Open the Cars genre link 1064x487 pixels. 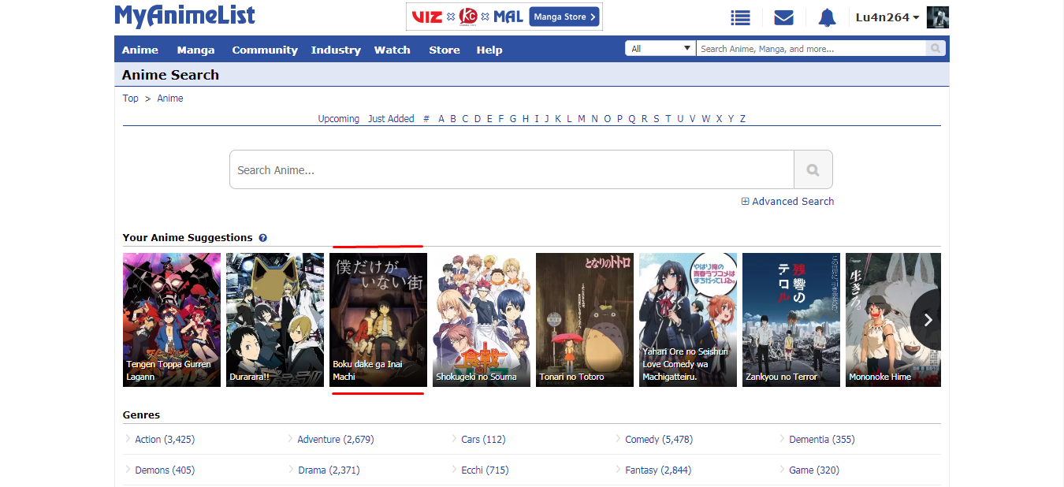483,440
